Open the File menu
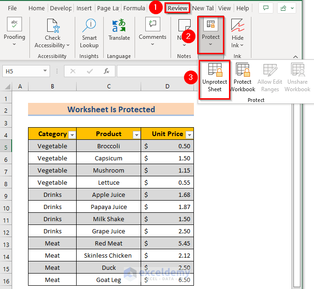The width and height of the screenshot is (314, 289). (12, 8)
